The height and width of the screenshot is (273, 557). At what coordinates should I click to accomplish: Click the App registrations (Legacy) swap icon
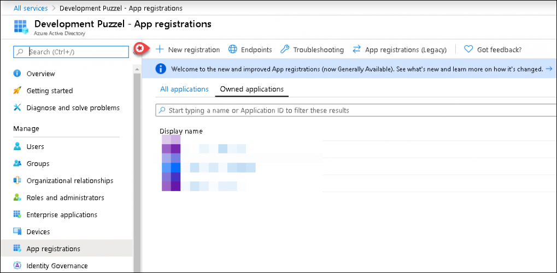click(x=356, y=49)
